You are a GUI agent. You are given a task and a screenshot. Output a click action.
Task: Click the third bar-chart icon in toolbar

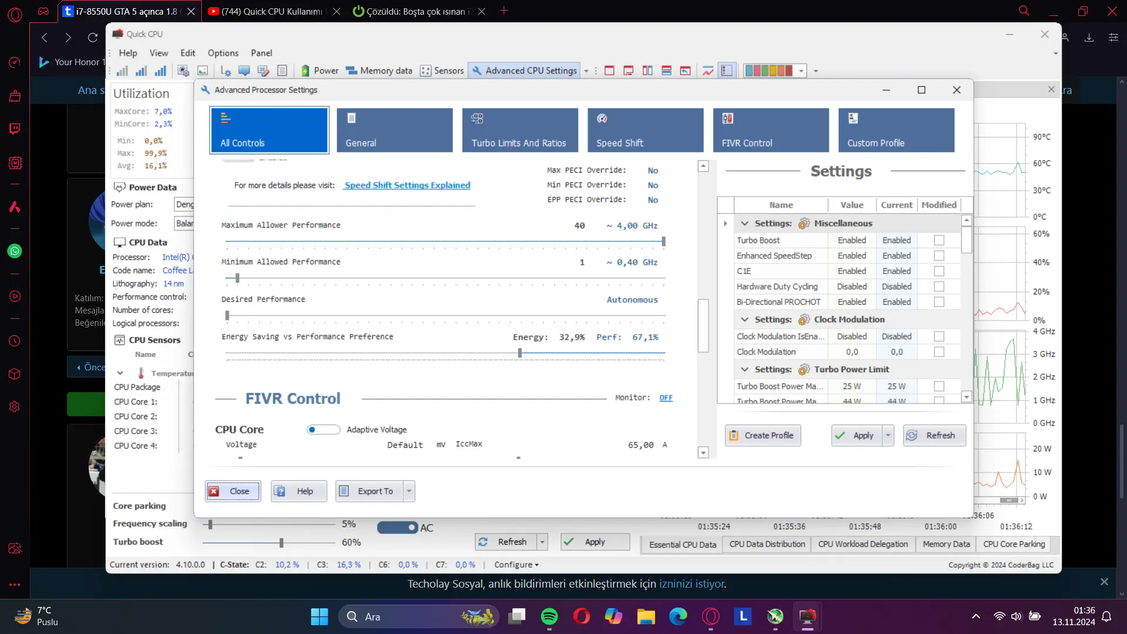(160, 71)
